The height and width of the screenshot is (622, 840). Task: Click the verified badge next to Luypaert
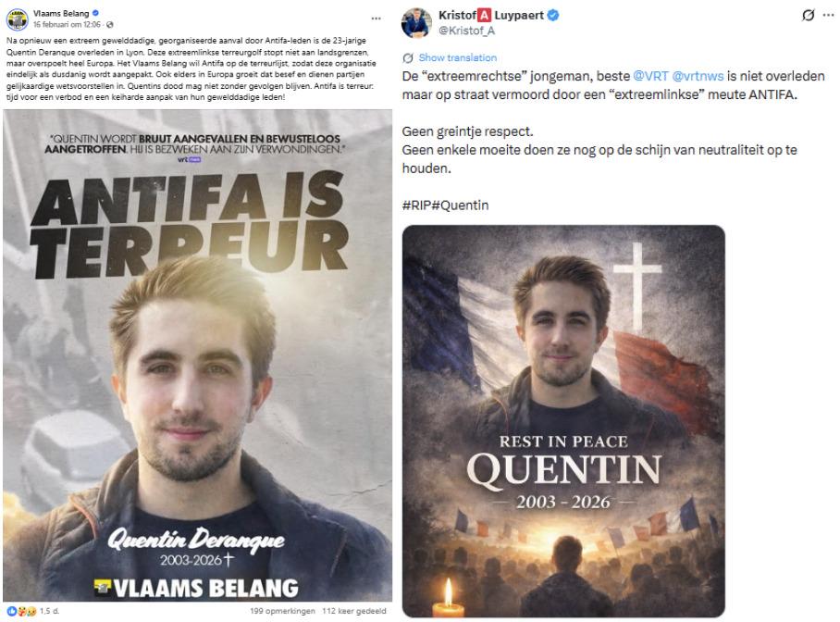553,16
